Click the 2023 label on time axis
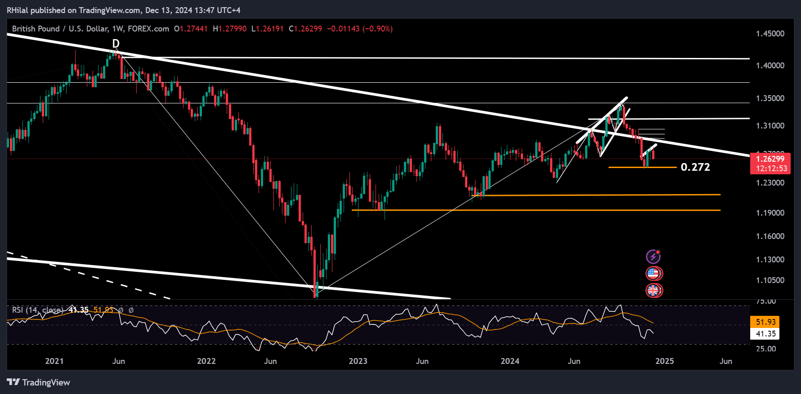The image size is (801, 394). click(358, 361)
